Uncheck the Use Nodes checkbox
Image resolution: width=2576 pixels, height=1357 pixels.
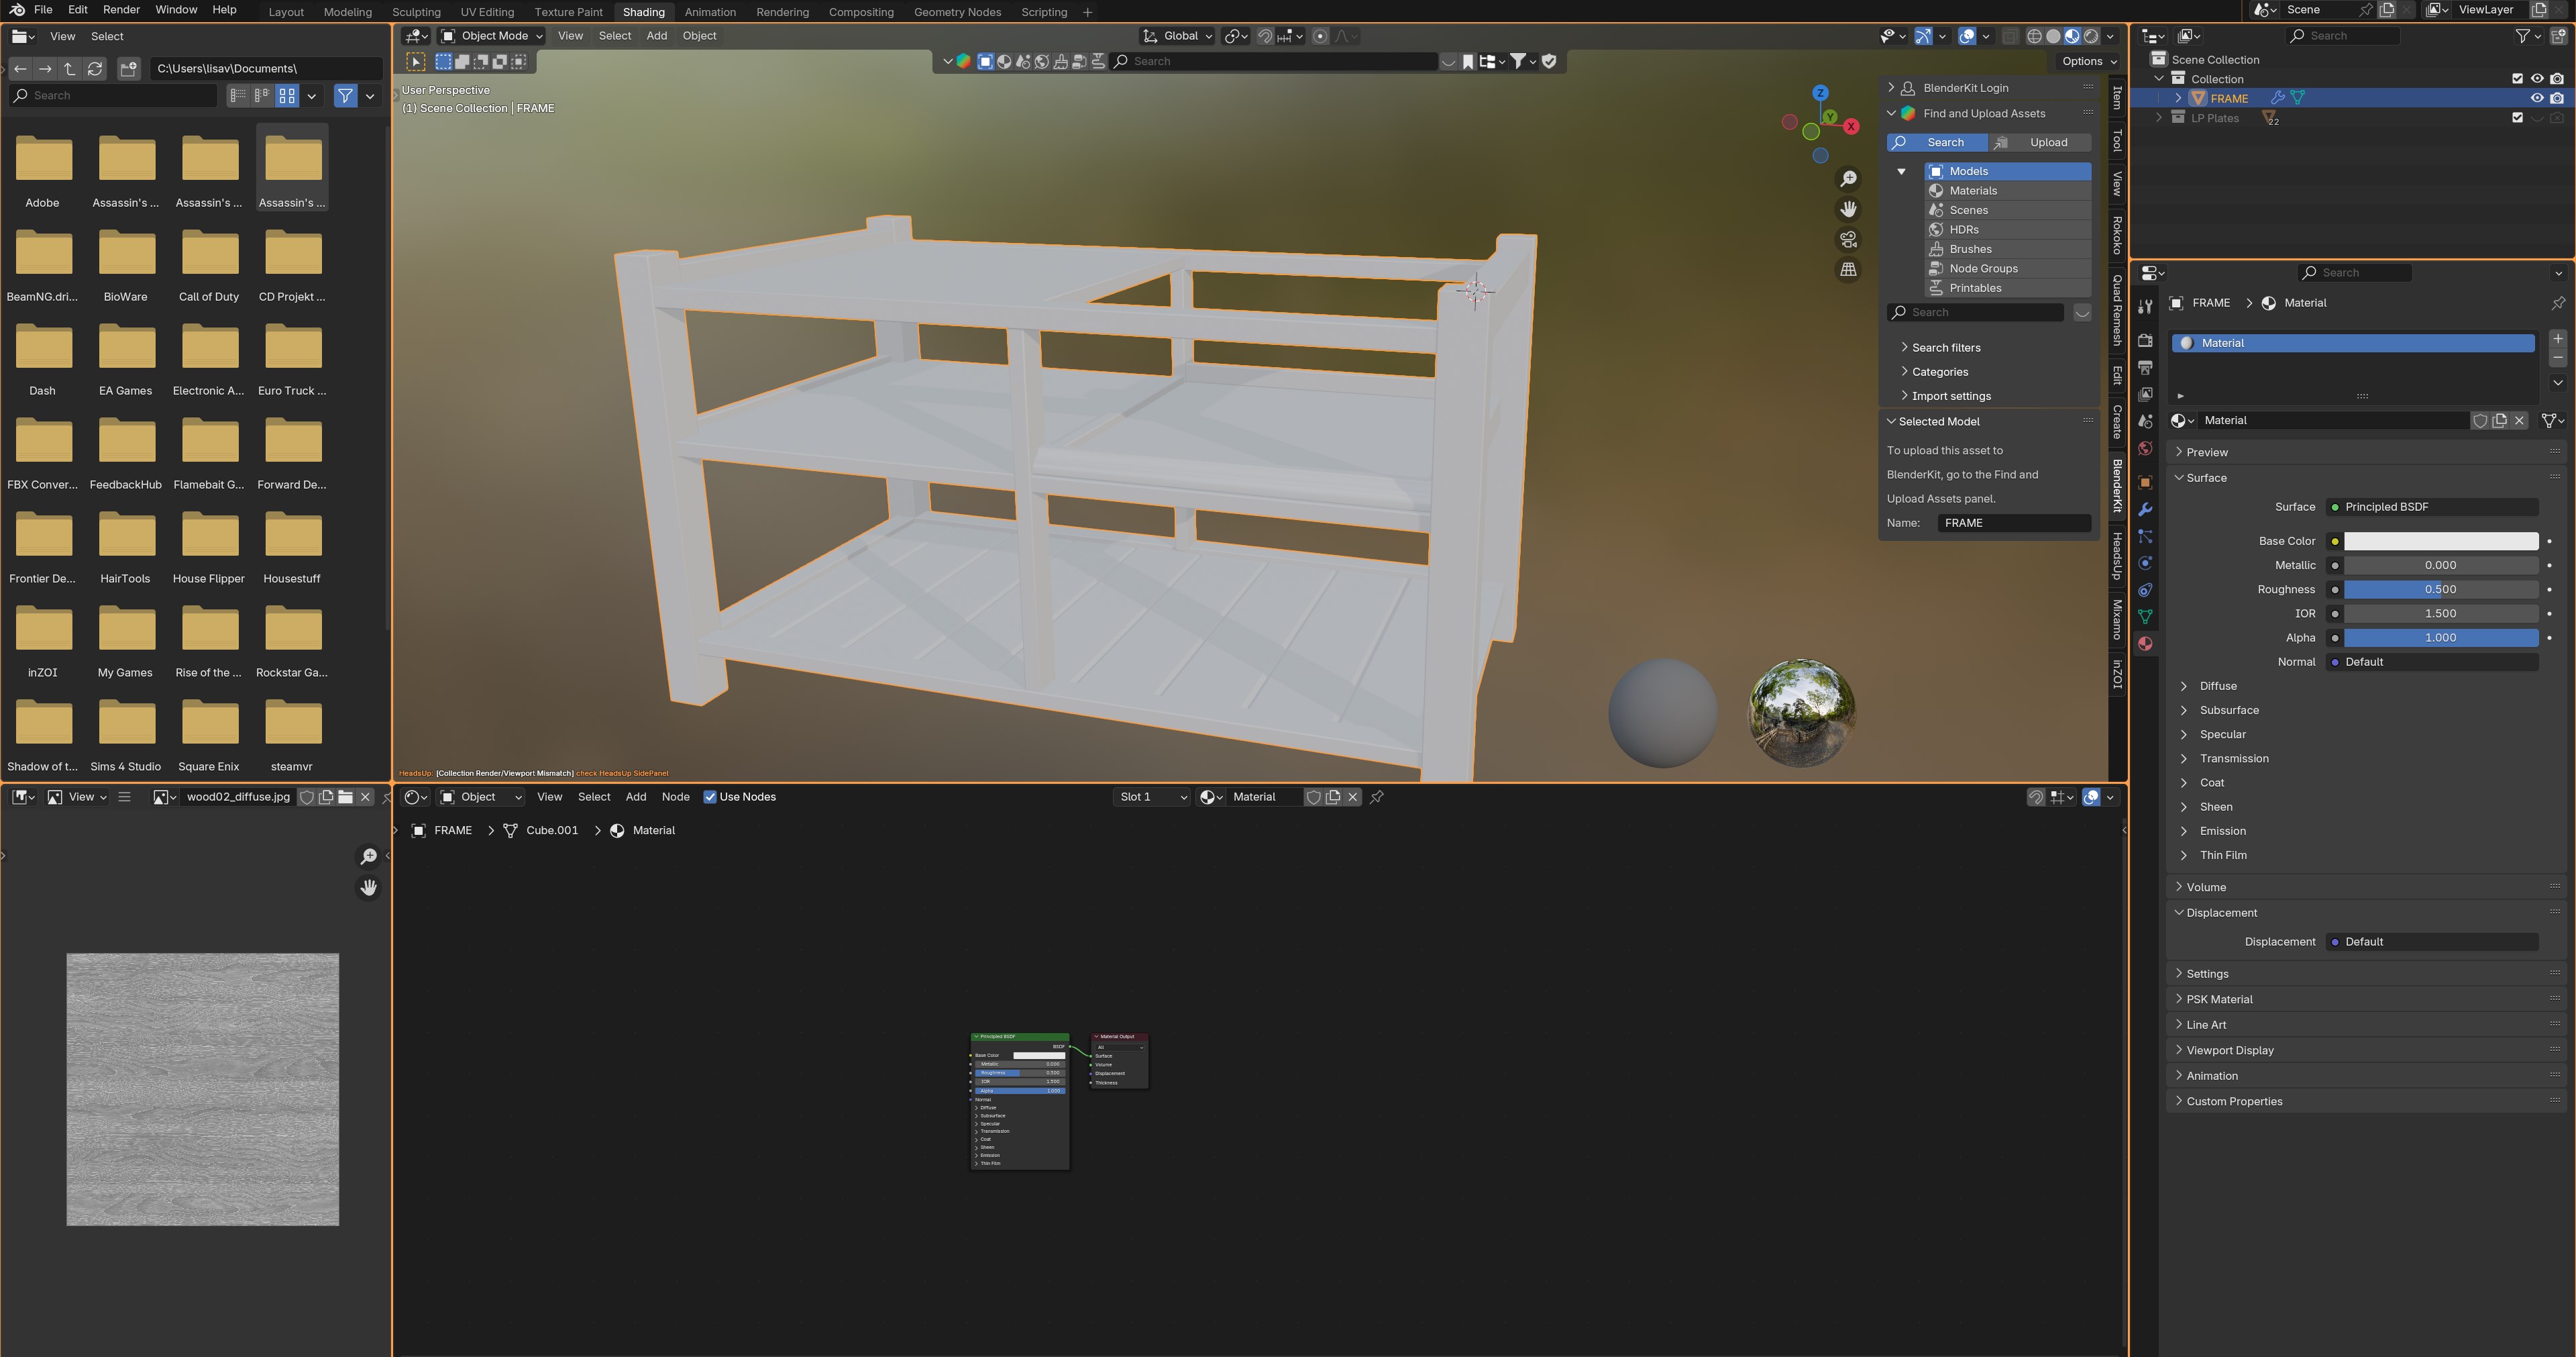(x=709, y=797)
